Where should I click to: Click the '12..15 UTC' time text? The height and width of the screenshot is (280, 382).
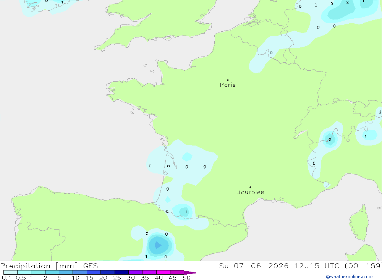click(x=317, y=266)
